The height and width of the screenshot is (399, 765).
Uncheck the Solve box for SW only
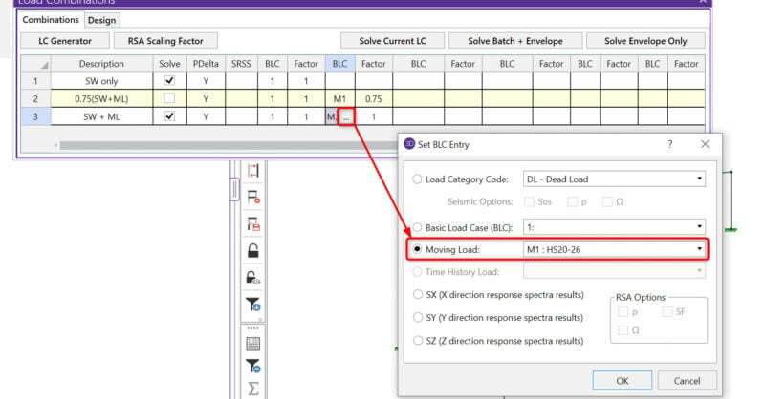pyautogui.click(x=170, y=81)
